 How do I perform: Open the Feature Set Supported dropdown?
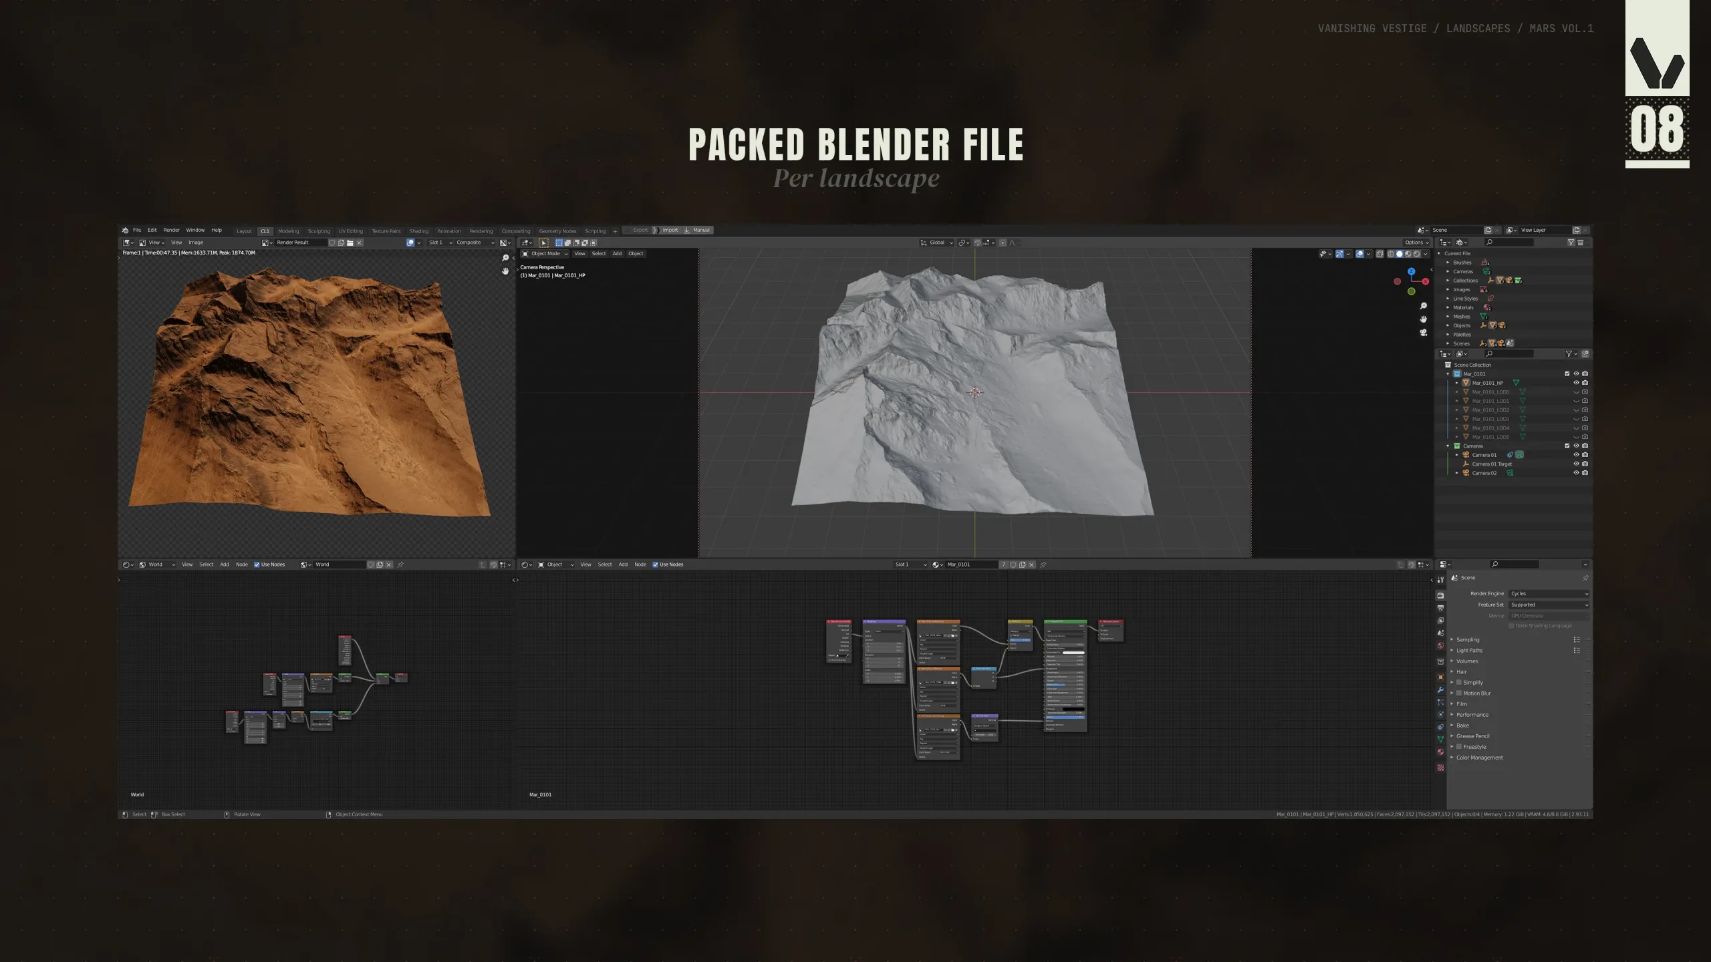click(x=1549, y=605)
